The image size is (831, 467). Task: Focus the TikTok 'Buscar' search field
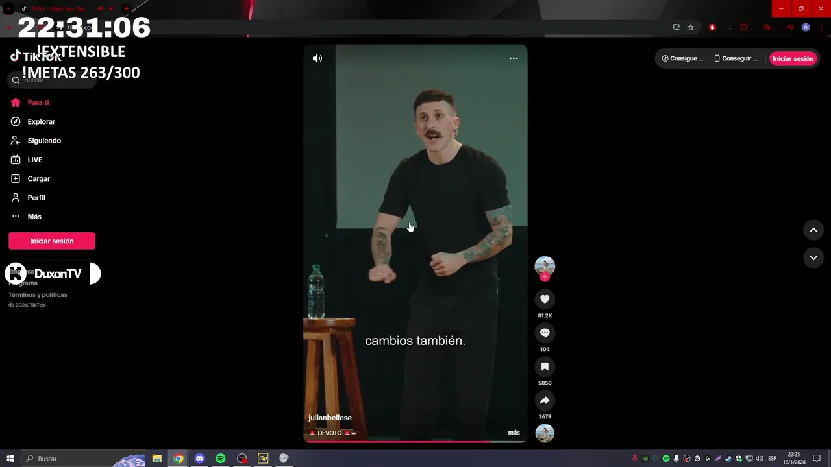[52, 80]
